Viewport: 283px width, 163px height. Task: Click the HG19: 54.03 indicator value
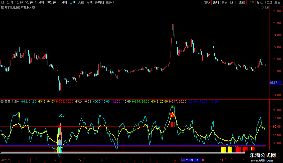pyautogui.click(x=46, y=102)
